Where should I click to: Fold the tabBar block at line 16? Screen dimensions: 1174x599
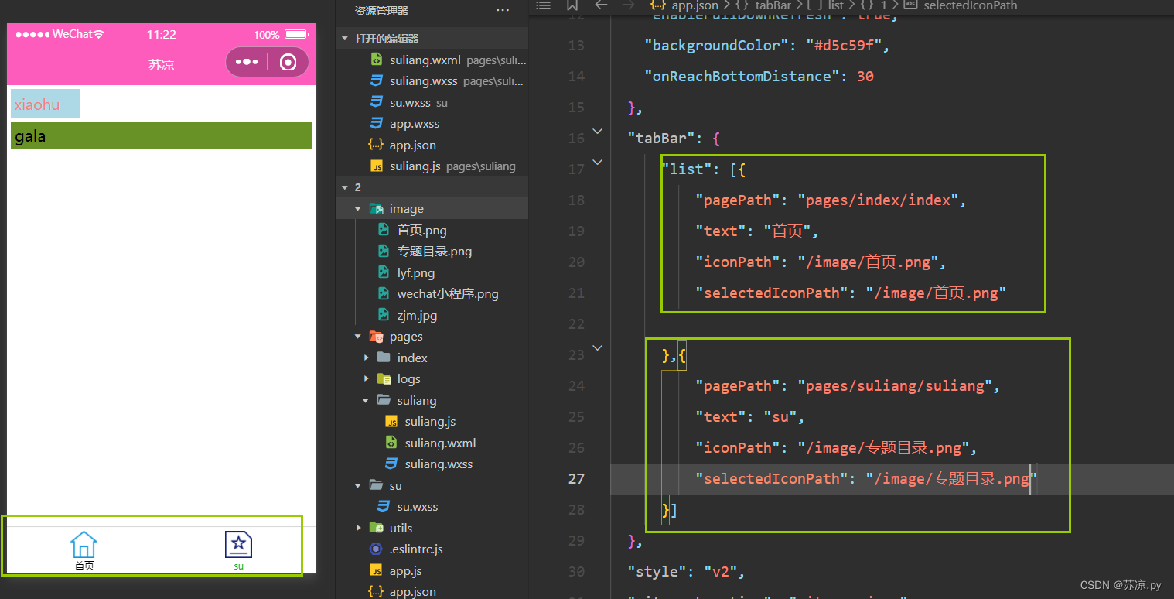pos(597,132)
